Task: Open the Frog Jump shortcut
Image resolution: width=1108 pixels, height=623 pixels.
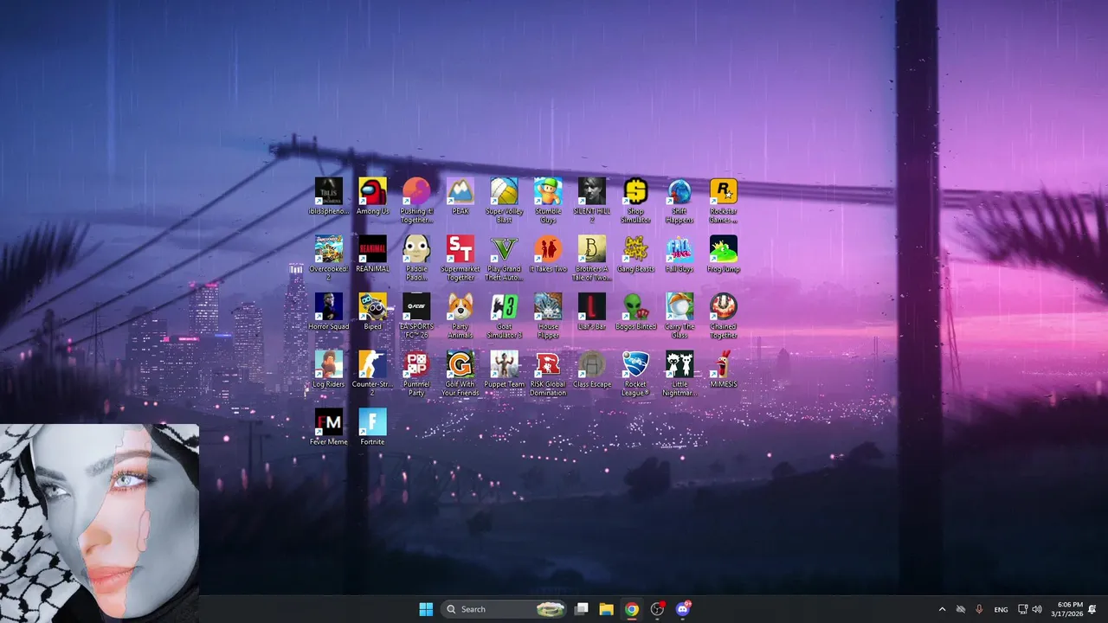Action: [x=724, y=254]
